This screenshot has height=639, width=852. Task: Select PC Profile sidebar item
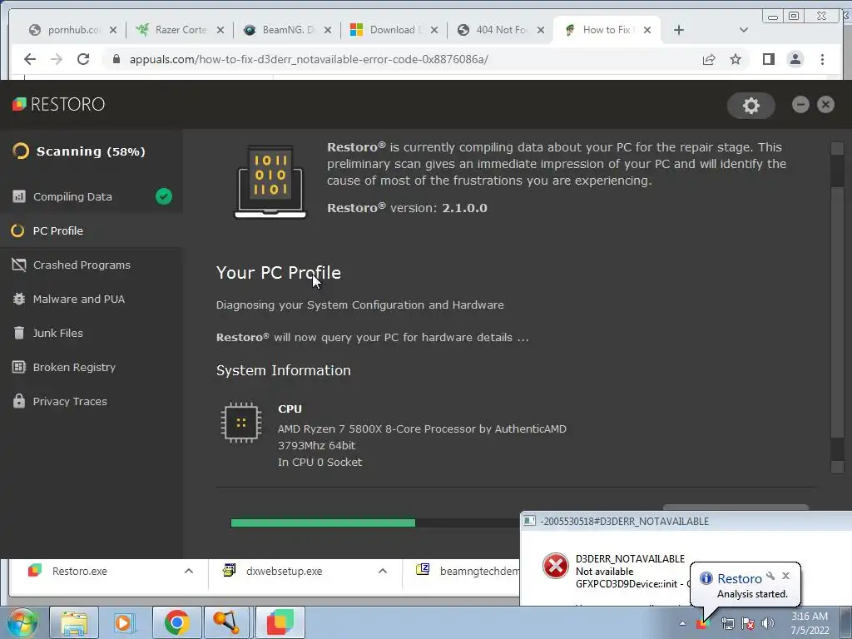coord(92,231)
